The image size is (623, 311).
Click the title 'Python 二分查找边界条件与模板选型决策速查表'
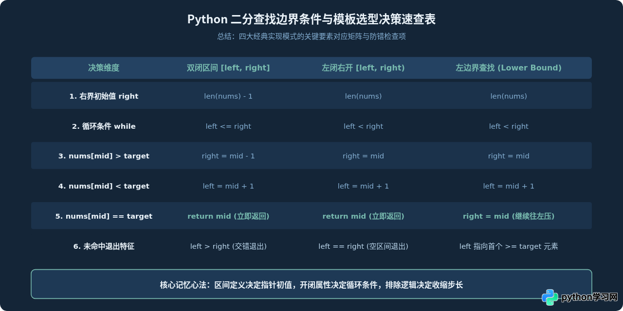pos(311,19)
